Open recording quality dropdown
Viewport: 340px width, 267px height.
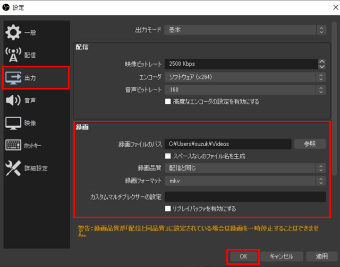(x=245, y=168)
